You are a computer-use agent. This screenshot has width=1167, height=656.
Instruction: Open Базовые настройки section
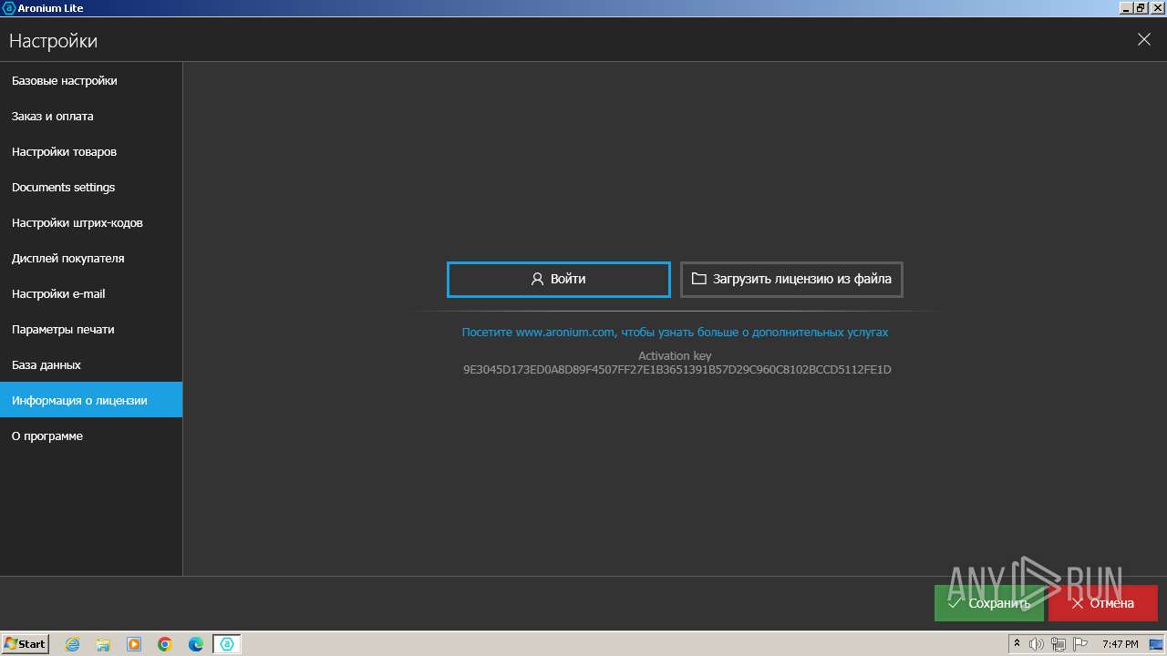coord(91,80)
